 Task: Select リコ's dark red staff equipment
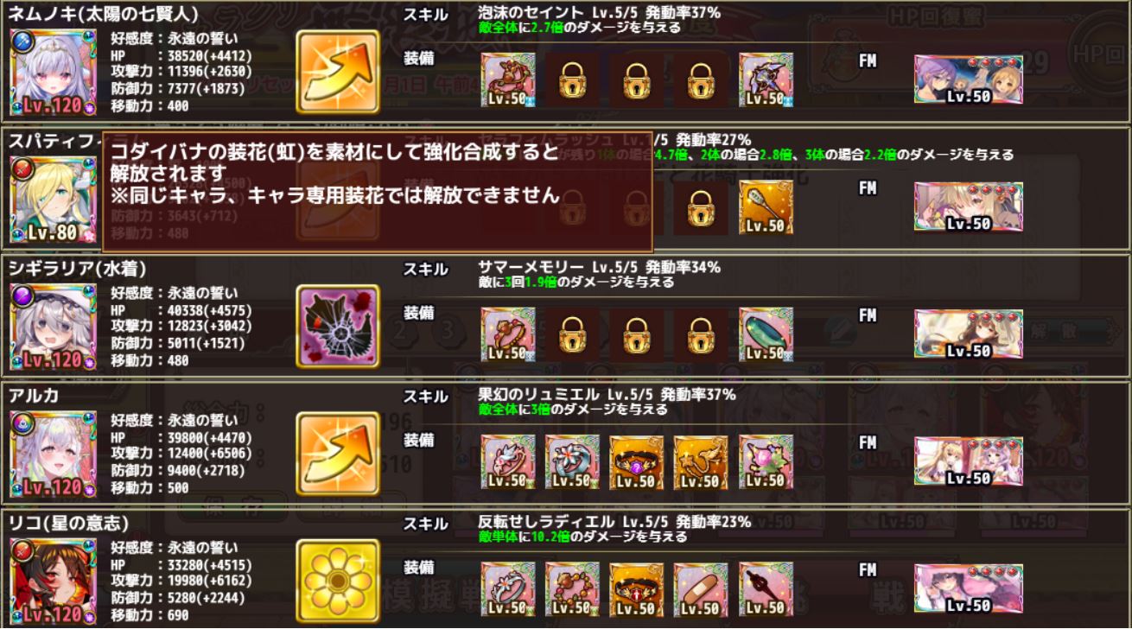tap(766, 589)
